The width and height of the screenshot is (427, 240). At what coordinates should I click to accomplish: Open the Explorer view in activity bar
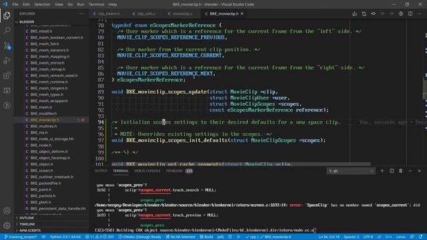coord(7,15)
